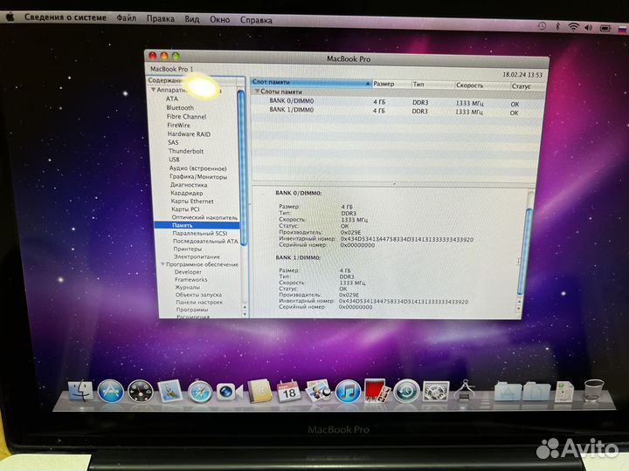Viewport: 629px width, 471px height.
Task: Collapse the Программное обеспечение section triangle
Action: pos(162,264)
